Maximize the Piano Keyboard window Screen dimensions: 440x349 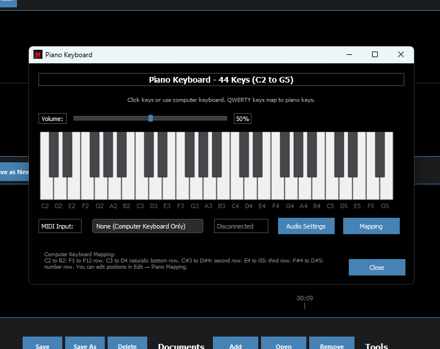point(374,55)
